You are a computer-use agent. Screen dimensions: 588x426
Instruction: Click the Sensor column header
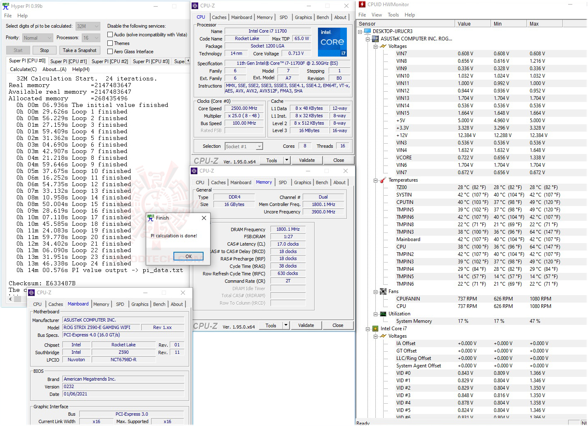[x=405, y=24]
